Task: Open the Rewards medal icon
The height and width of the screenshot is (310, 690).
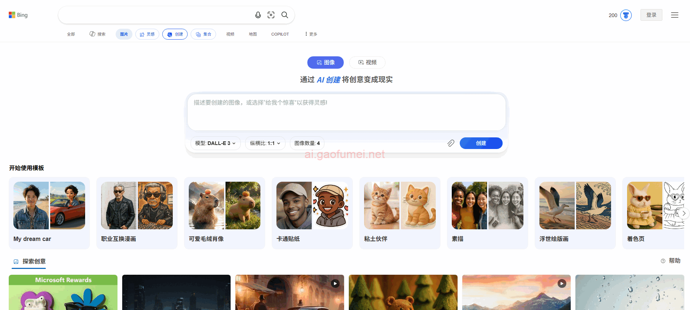Action: pyautogui.click(x=626, y=15)
